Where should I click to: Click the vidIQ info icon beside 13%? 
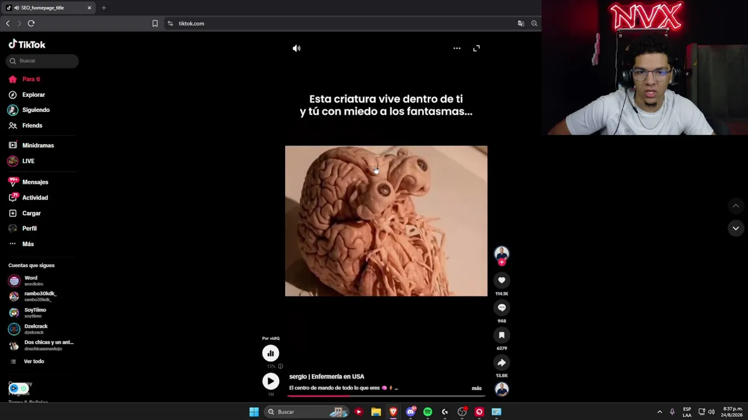pyautogui.click(x=280, y=366)
